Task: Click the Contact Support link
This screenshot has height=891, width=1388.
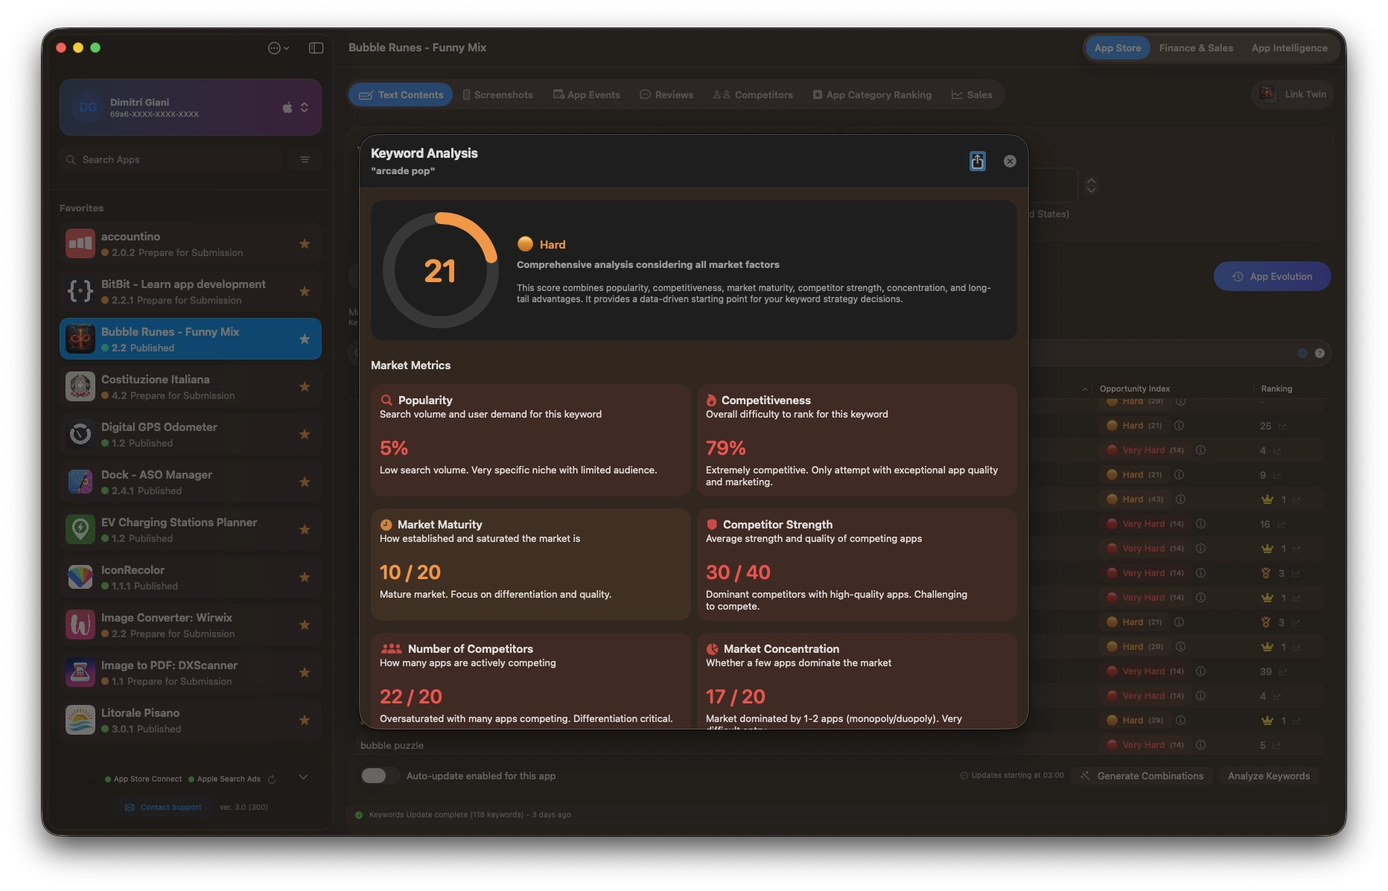Action: tap(164, 807)
